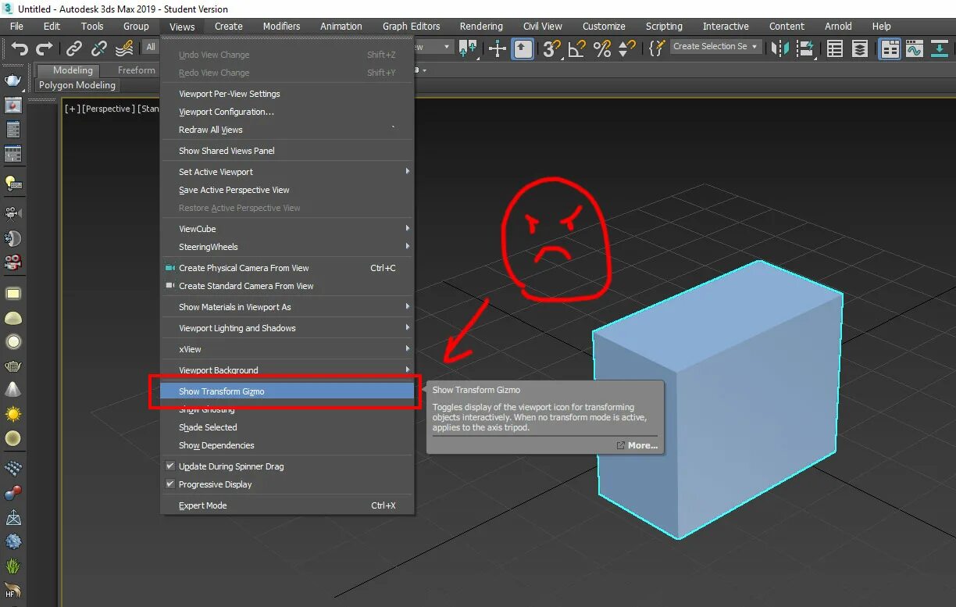The width and height of the screenshot is (956, 607).
Task: Toggle the Spinner Snap button
Action: [x=626, y=49]
